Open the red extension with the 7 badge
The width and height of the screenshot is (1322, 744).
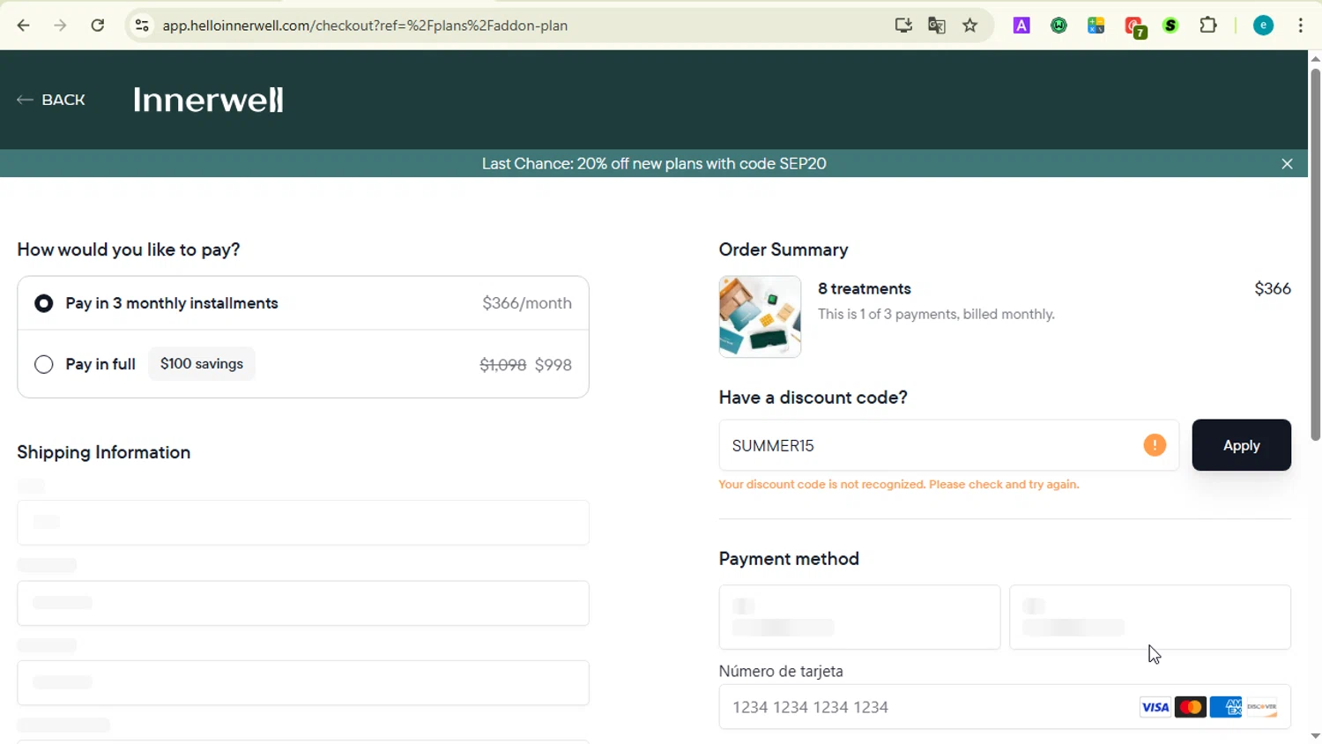click(x=1135, y=27)
